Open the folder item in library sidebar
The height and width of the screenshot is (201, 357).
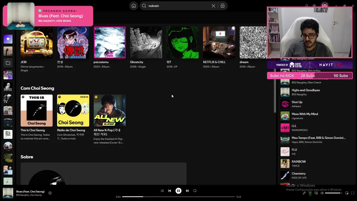(8, 63)
